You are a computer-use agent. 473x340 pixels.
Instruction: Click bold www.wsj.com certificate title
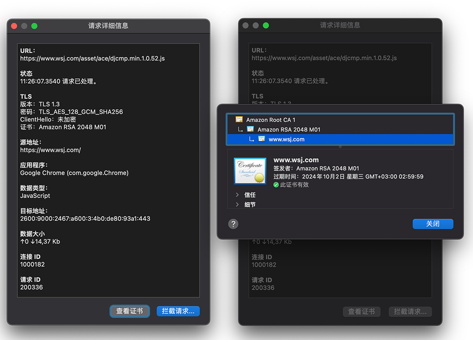pos(296,160)
